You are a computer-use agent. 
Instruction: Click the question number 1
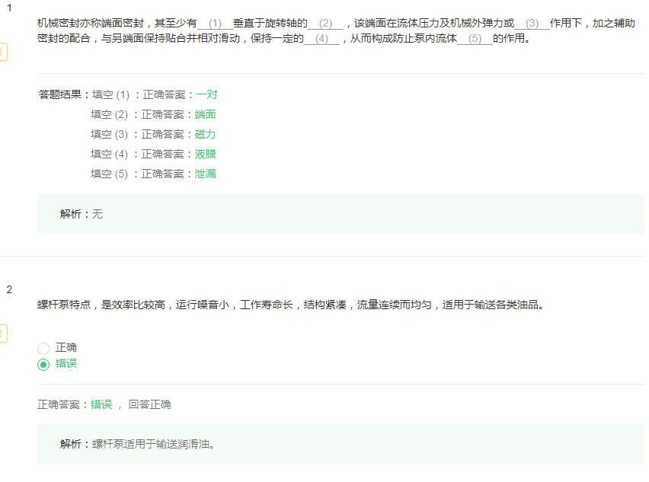coord(9,8)
